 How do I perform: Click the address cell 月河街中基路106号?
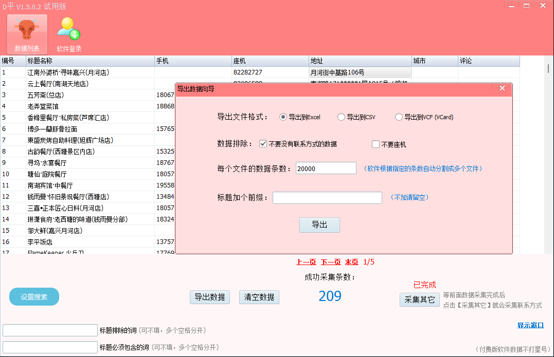coord(361,72)
